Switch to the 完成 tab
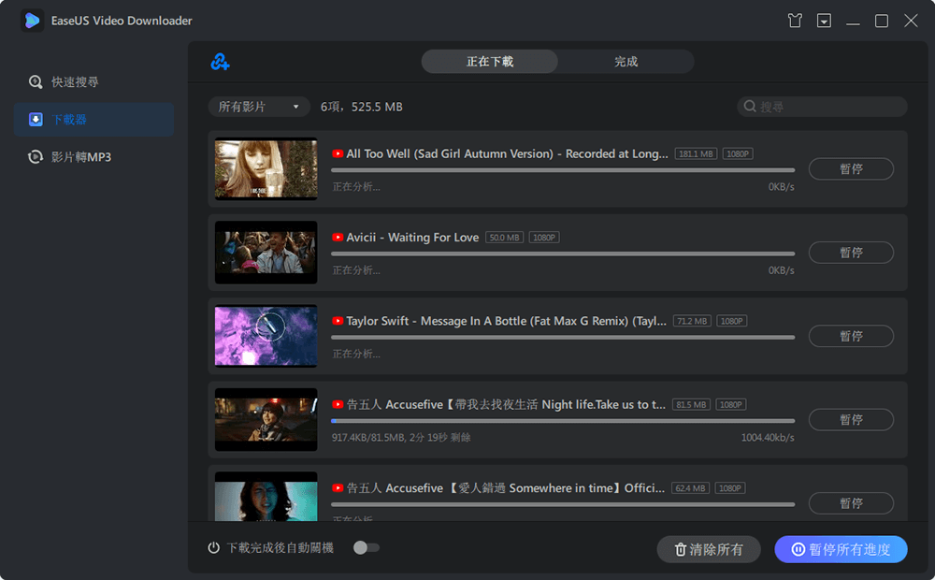 point(626,62)
